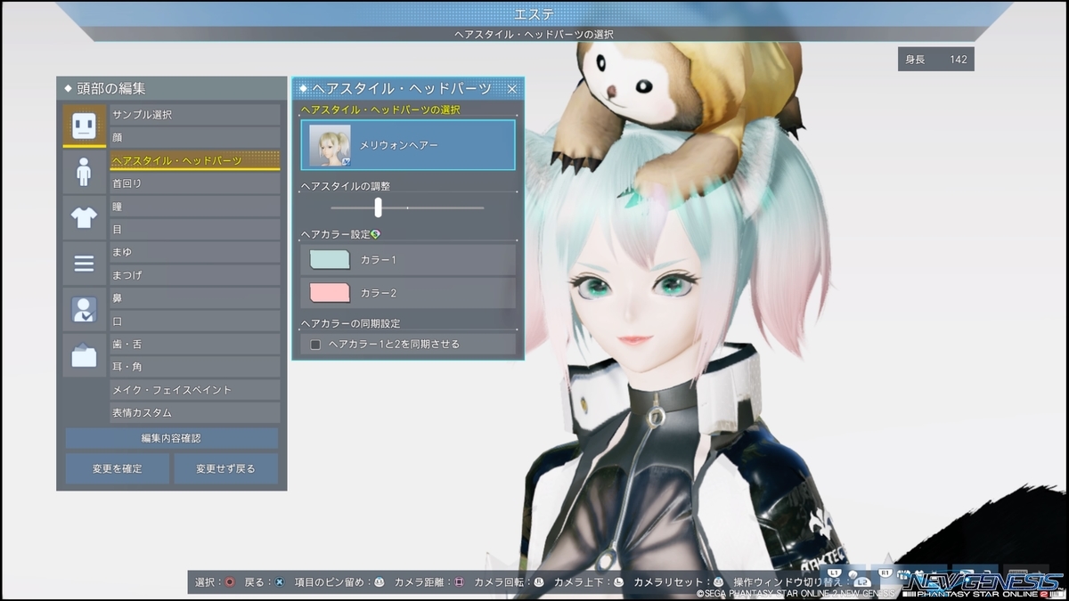Open the folder category icon in sidebar

coord(84,356)
